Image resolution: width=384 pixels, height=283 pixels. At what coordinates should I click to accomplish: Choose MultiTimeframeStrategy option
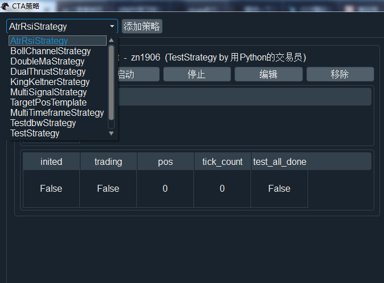point(57,112)
